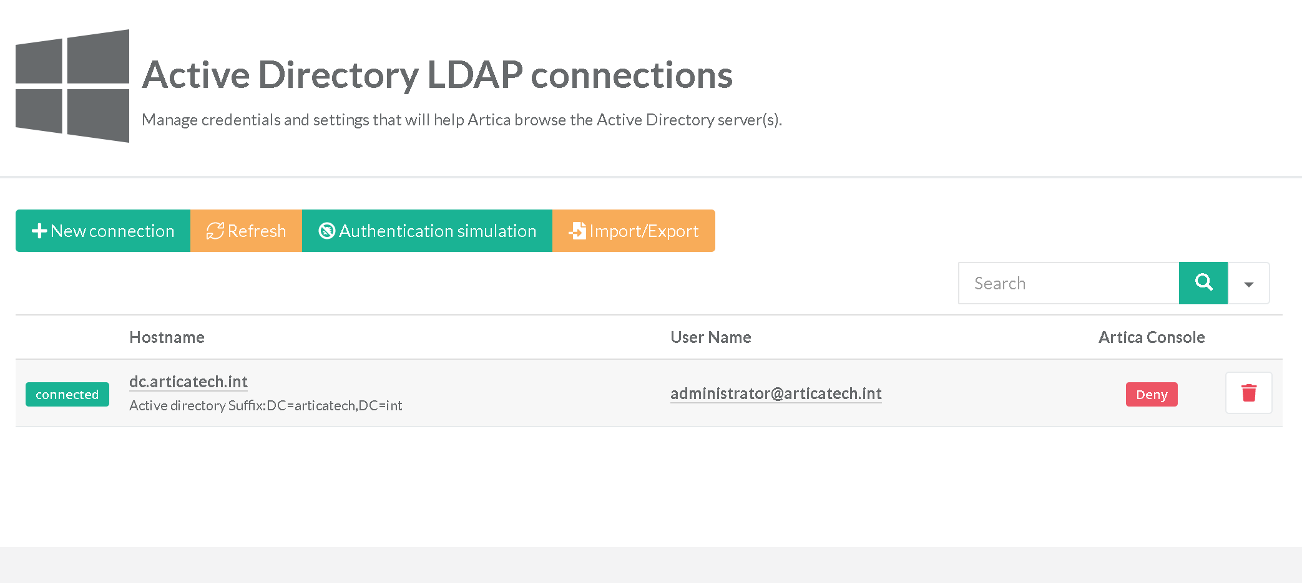Delete the dc.articatech.int connection via trash icon

pos(1248,393)
